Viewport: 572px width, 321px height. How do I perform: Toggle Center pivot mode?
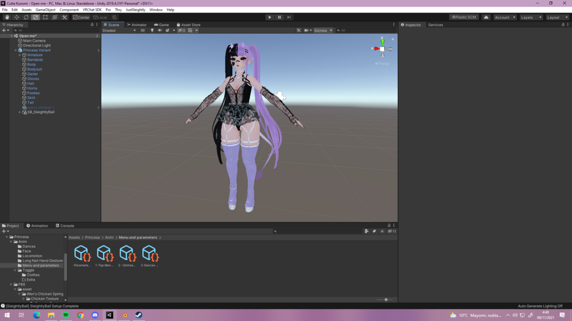pyautogui.click(x=81, y=17)
